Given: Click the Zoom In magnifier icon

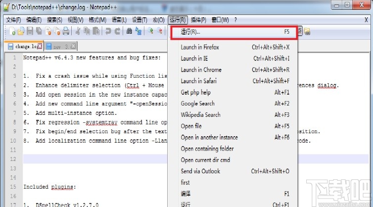Looking at the screenshot, I should tap(150, 31).
